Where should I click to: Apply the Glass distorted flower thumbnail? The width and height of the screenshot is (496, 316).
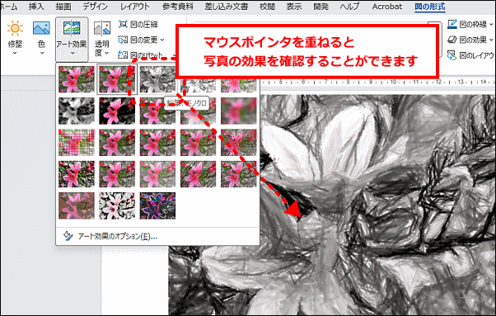pos(239,143)
